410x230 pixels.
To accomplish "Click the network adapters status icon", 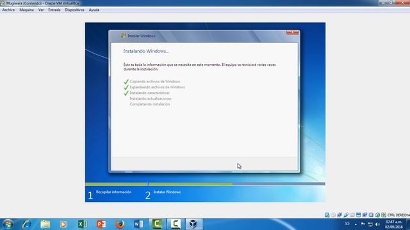I will coord(340,215).
